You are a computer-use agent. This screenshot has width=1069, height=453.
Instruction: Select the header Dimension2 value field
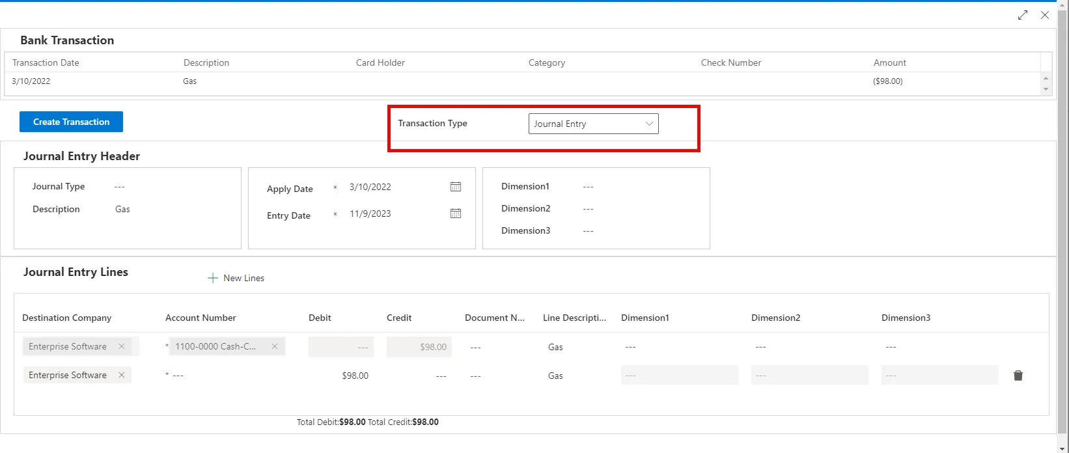point(588,209)
